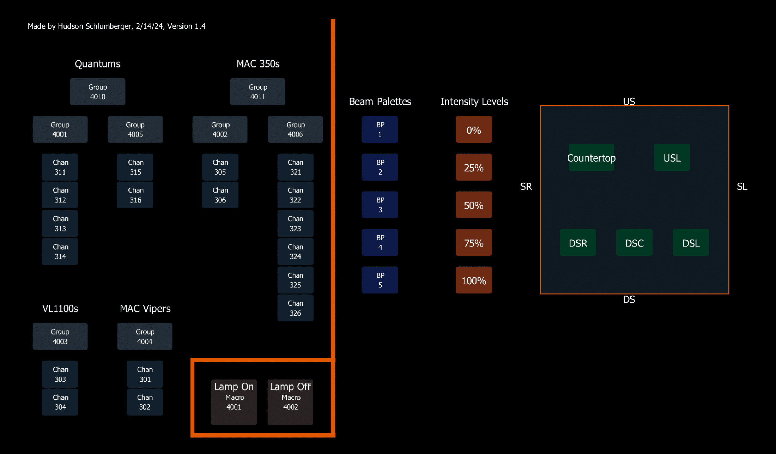Click the 'Made by Hudson Schlumberger' version text
The width and height of the screenshot is (776, 454).
116,26
